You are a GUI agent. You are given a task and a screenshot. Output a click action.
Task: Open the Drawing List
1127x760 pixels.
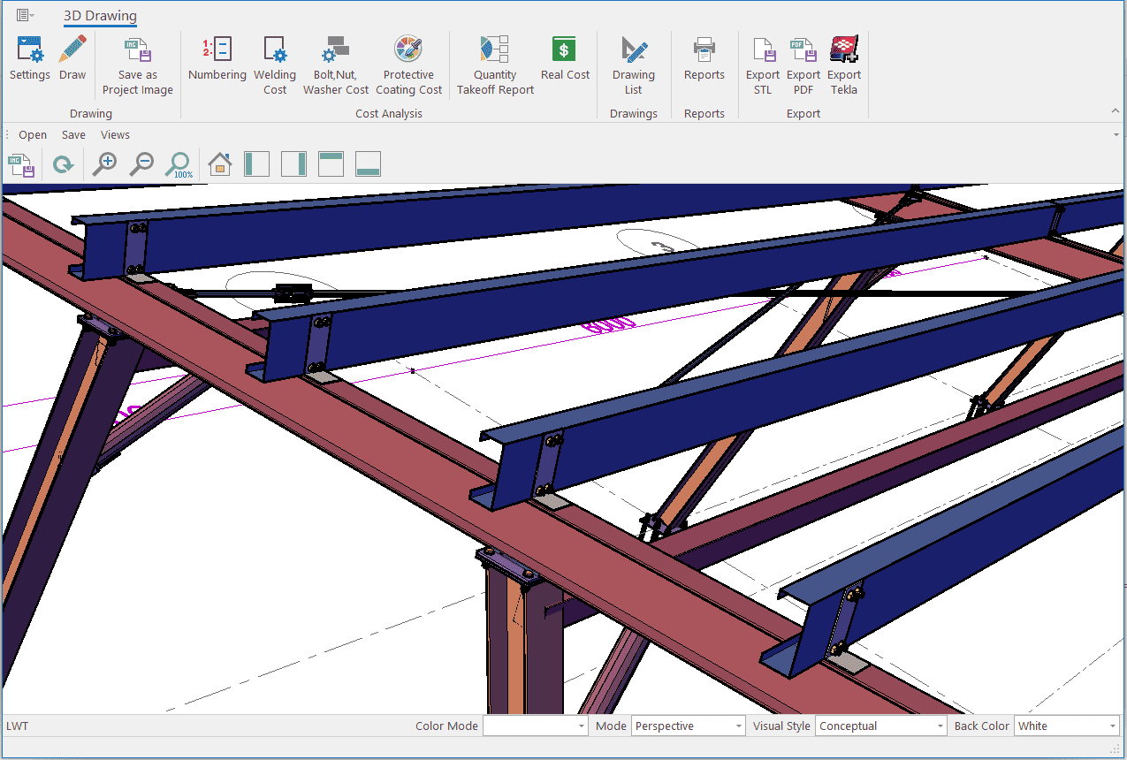click(x=634, y=66)
